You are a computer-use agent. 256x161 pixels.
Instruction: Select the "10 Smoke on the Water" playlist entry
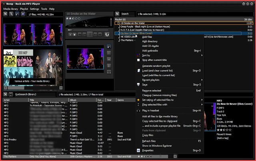[184, 23]
